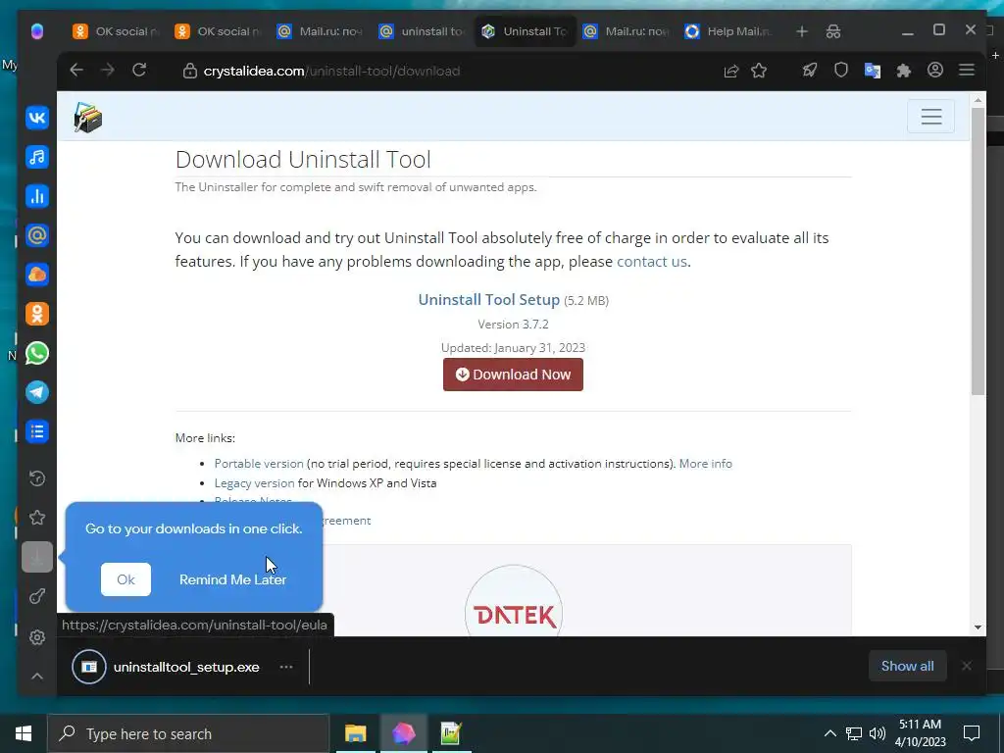Open the blue list sidebar icon

click(37, 431)
